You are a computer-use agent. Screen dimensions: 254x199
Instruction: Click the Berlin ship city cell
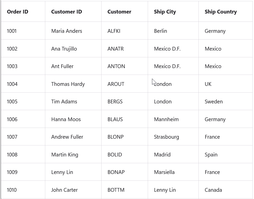coord(160,31)
